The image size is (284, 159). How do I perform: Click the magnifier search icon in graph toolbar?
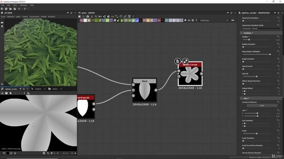(x=96, y=16)
